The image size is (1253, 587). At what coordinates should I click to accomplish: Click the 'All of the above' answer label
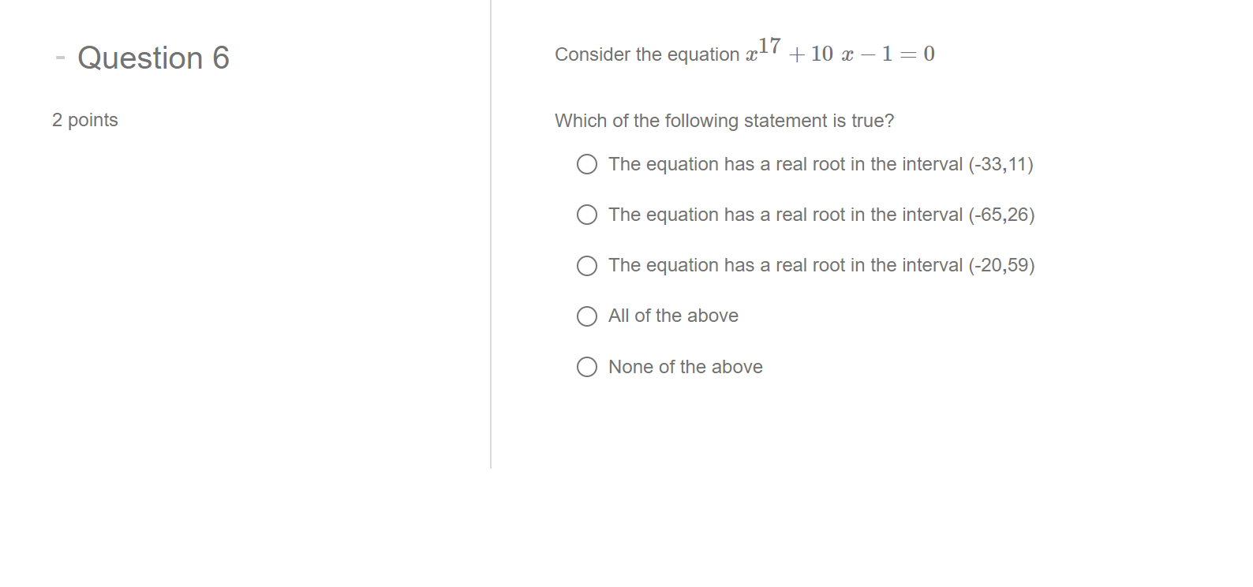point(672,316)
